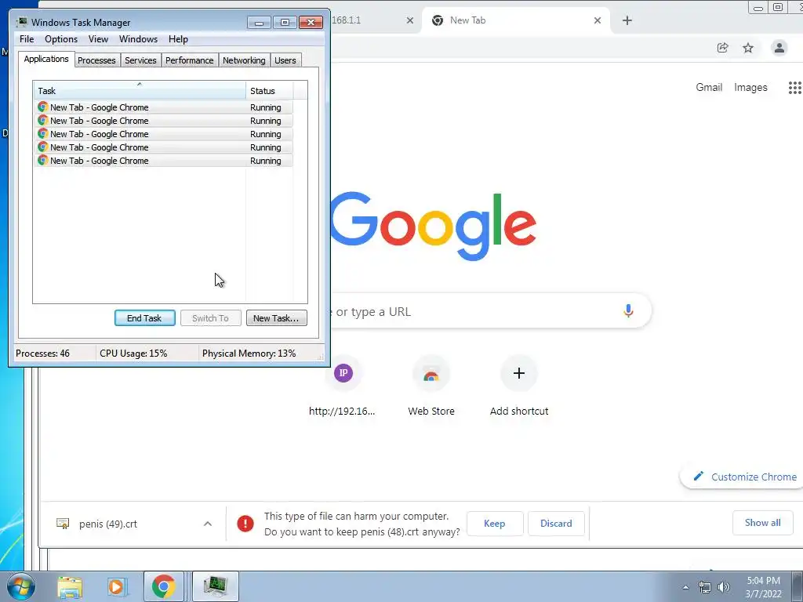The height and width of the screenshot is (602, 803).
Task: Click the Chrome share page icon
Action: point(722,48)
